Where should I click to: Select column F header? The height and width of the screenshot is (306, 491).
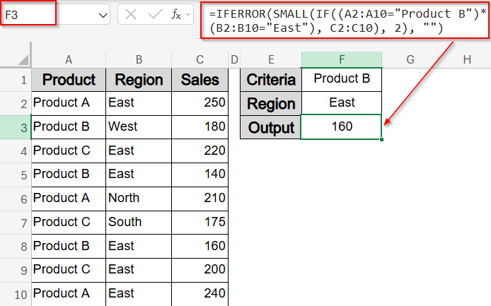[342, 59]
